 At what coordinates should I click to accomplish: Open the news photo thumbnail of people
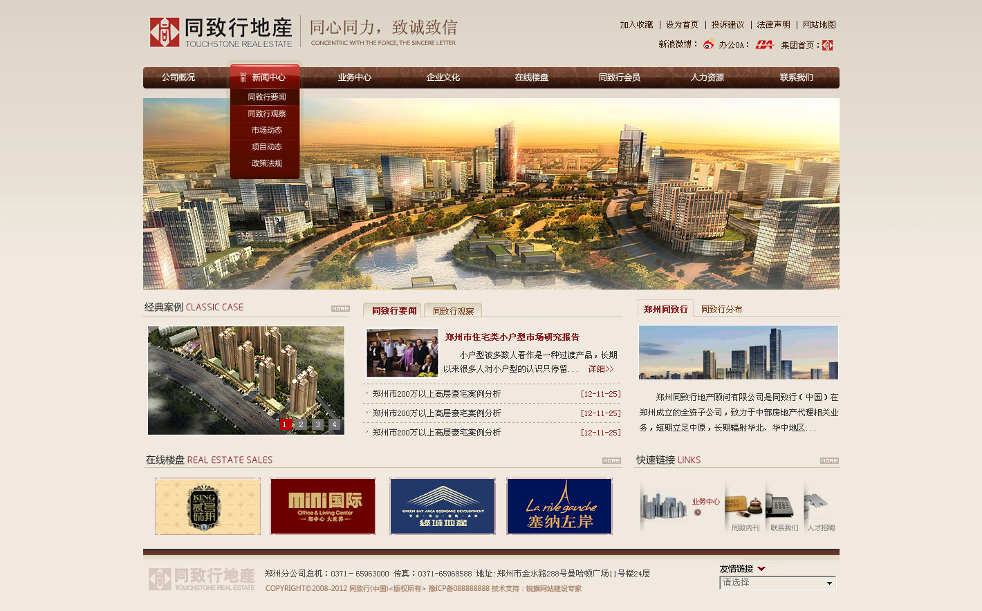pos(402,352)
